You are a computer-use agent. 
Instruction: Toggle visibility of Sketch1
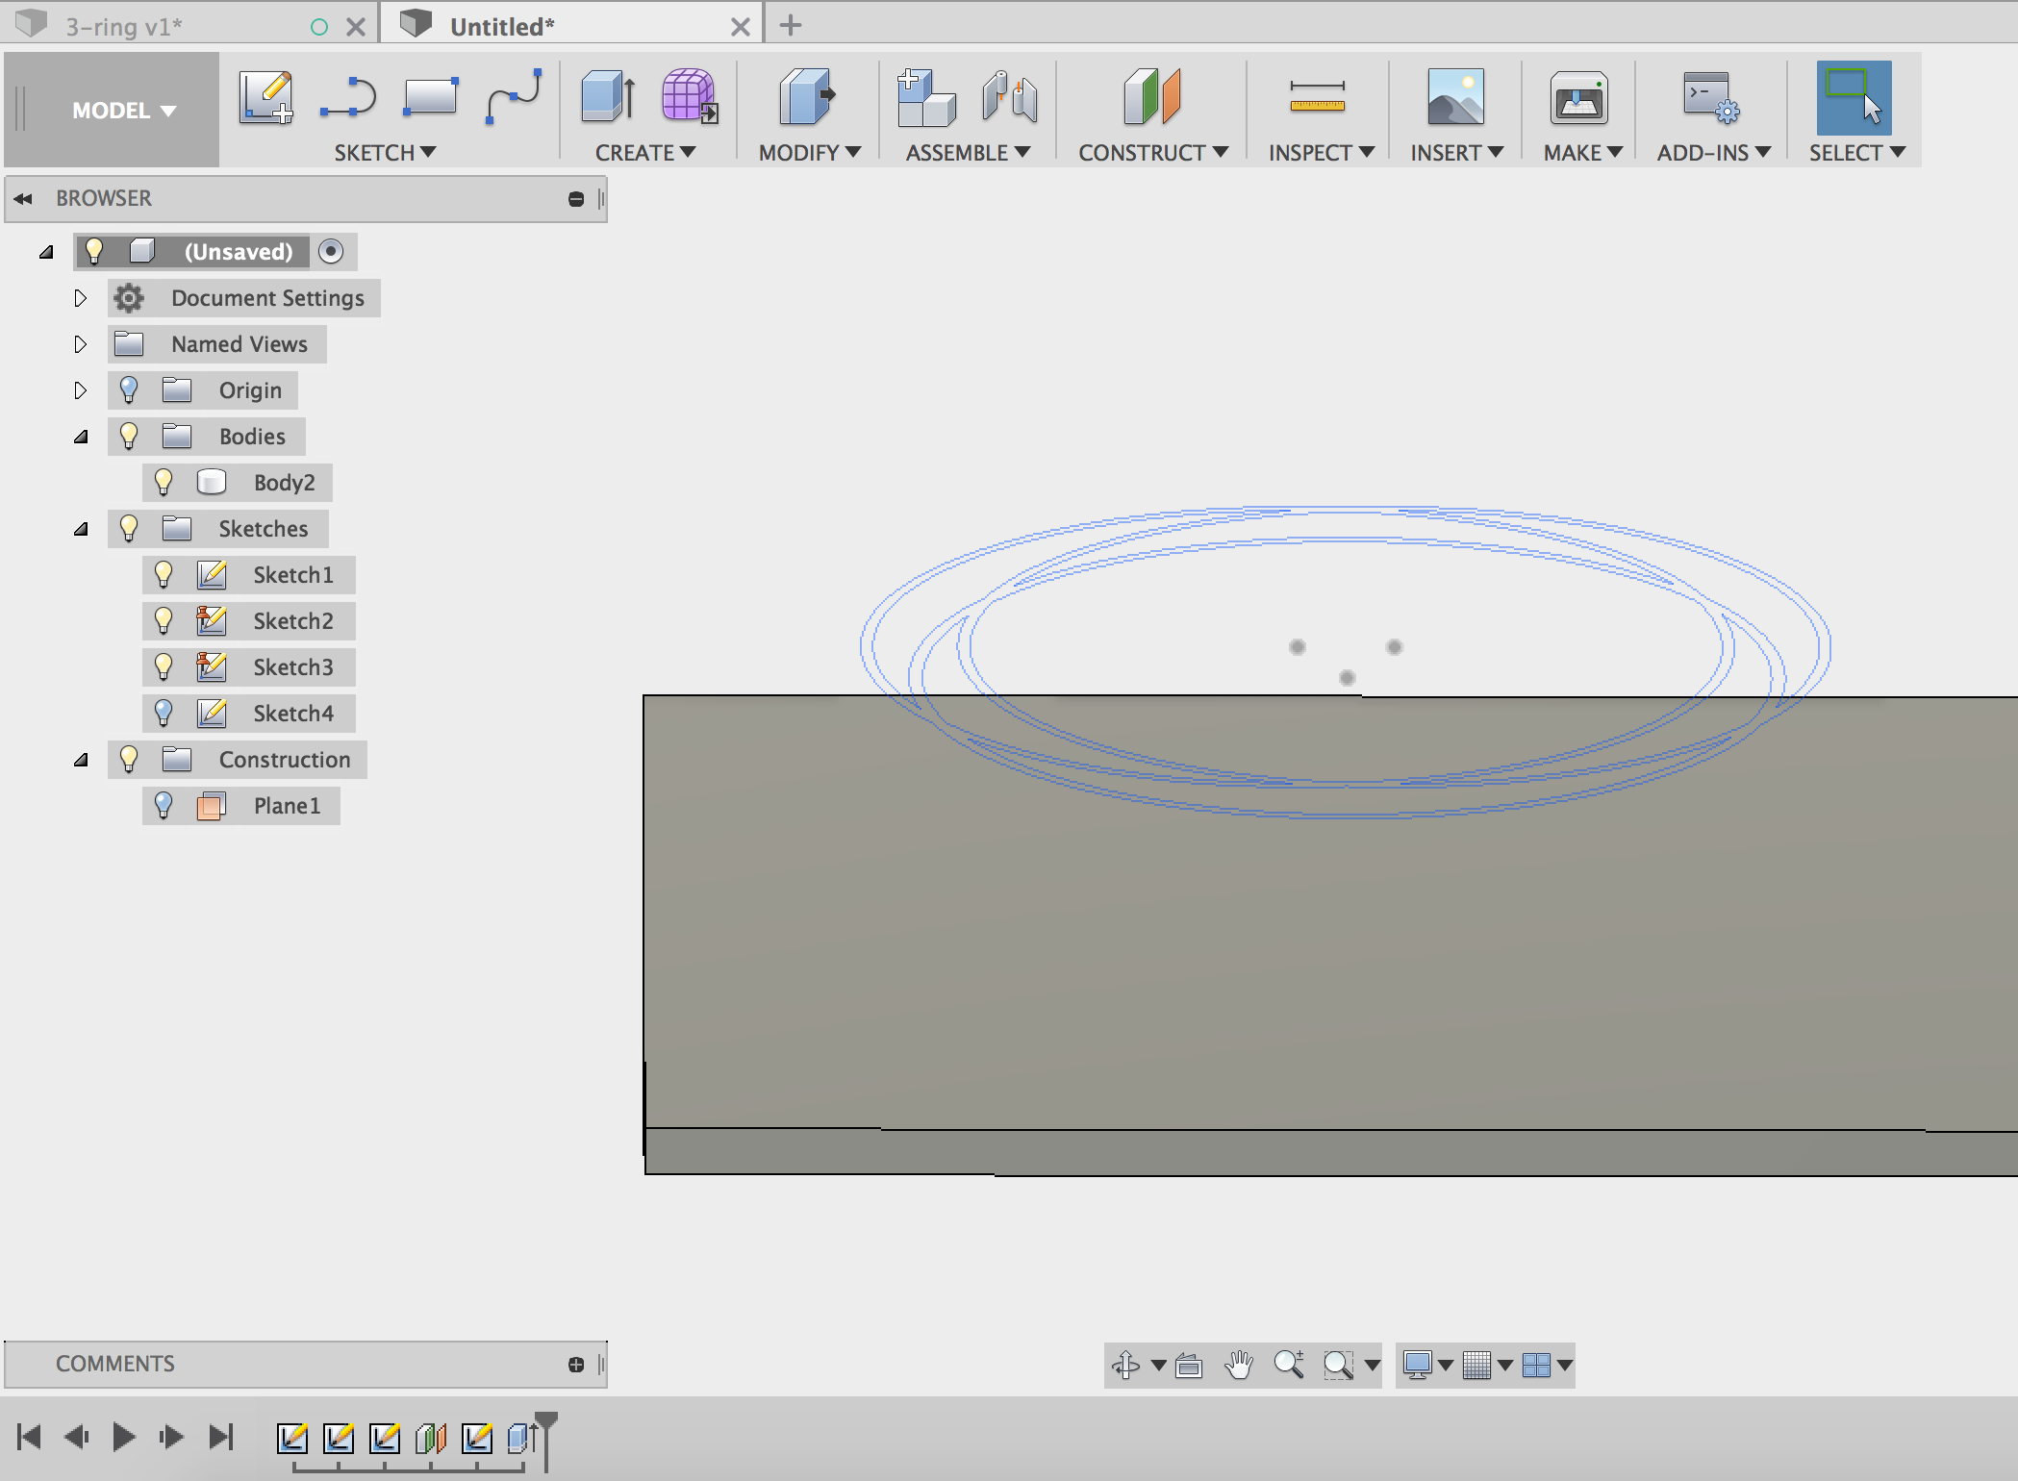pos(164,573)
